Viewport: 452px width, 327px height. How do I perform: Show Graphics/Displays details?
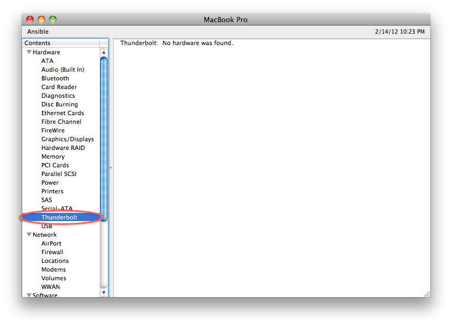[x=68, y=139]
